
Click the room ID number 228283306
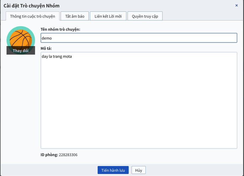point(68,155)
